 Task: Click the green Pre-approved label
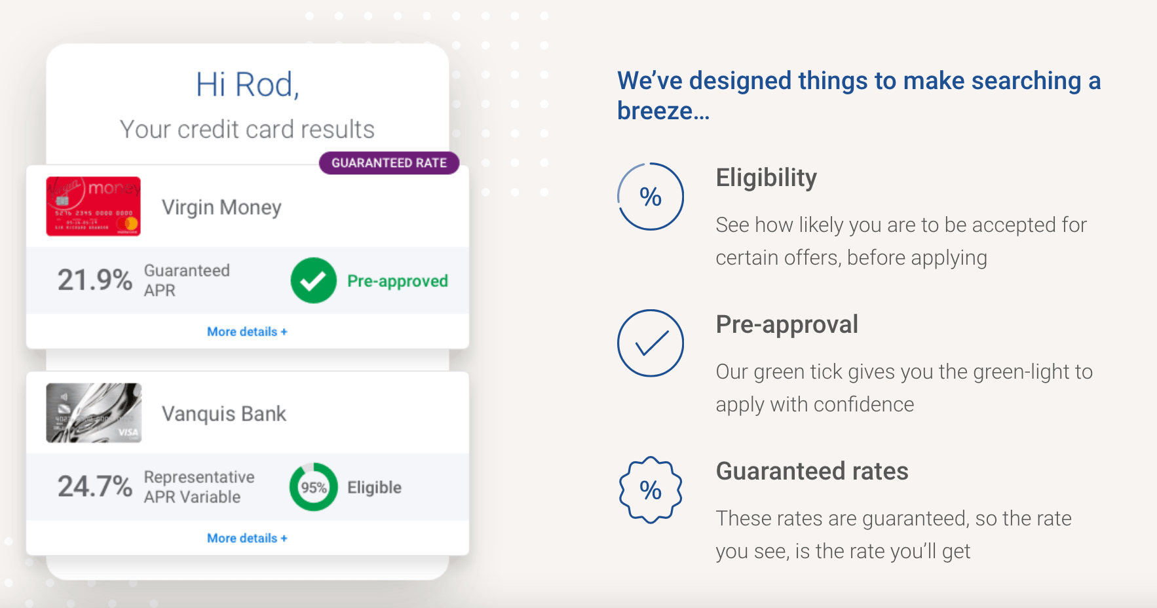click(x=398, y=281)
